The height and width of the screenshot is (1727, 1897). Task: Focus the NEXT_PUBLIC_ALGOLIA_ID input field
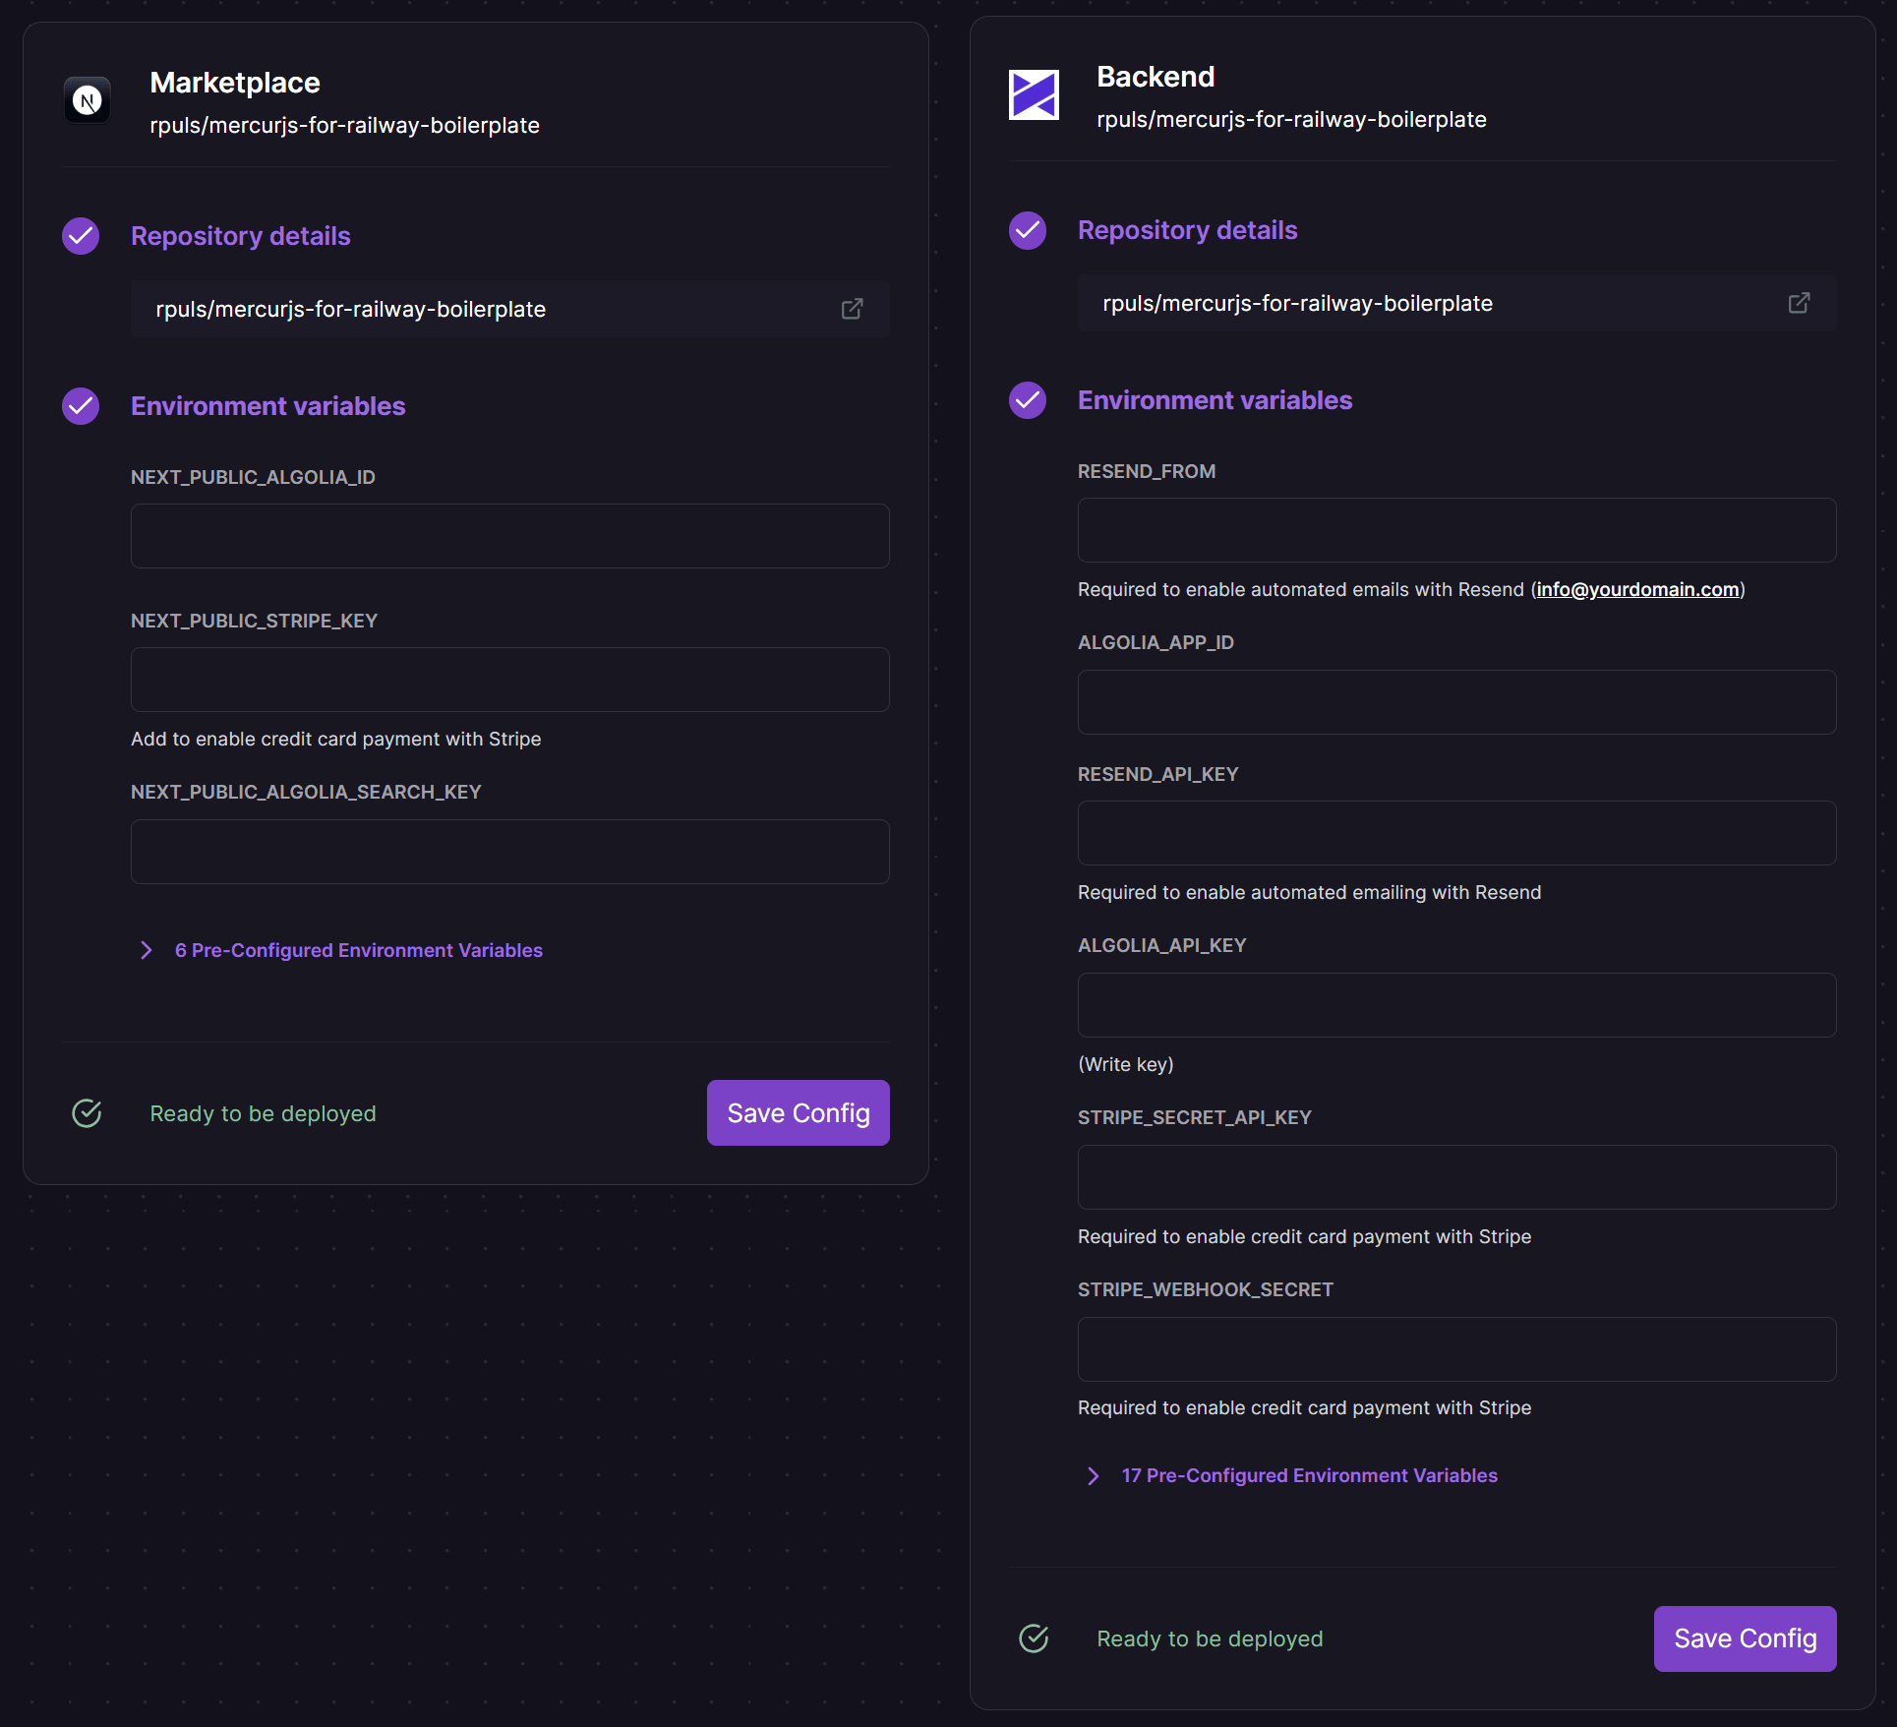[x=509, y=536]
